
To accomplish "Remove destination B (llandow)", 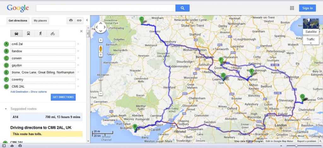I will click(78, 51).
